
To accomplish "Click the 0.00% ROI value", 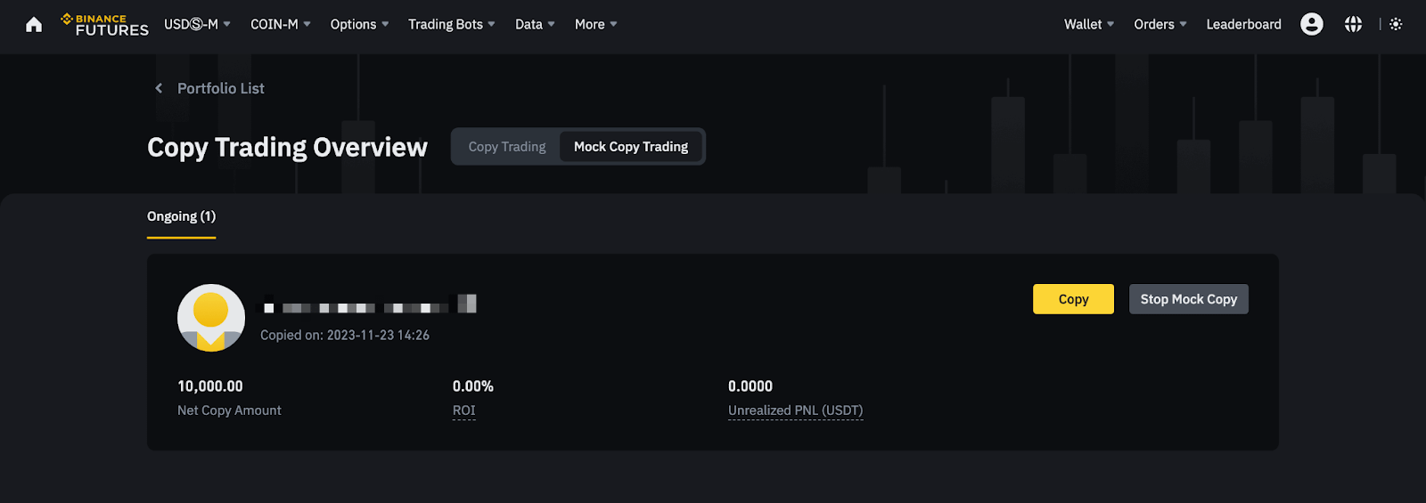I will pos(473,386).
